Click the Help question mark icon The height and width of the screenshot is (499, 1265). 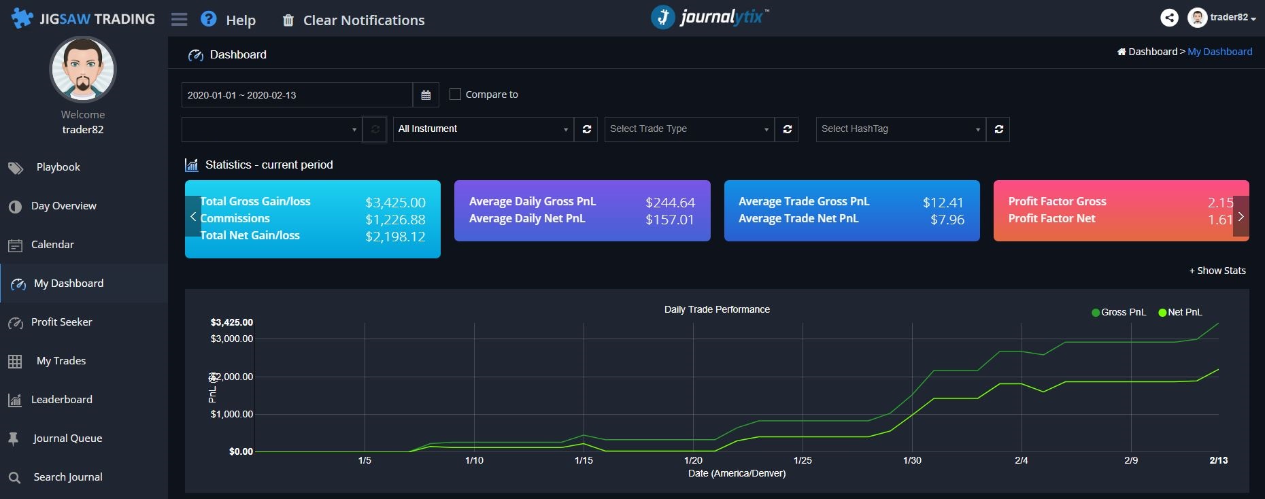pos(209,19)
